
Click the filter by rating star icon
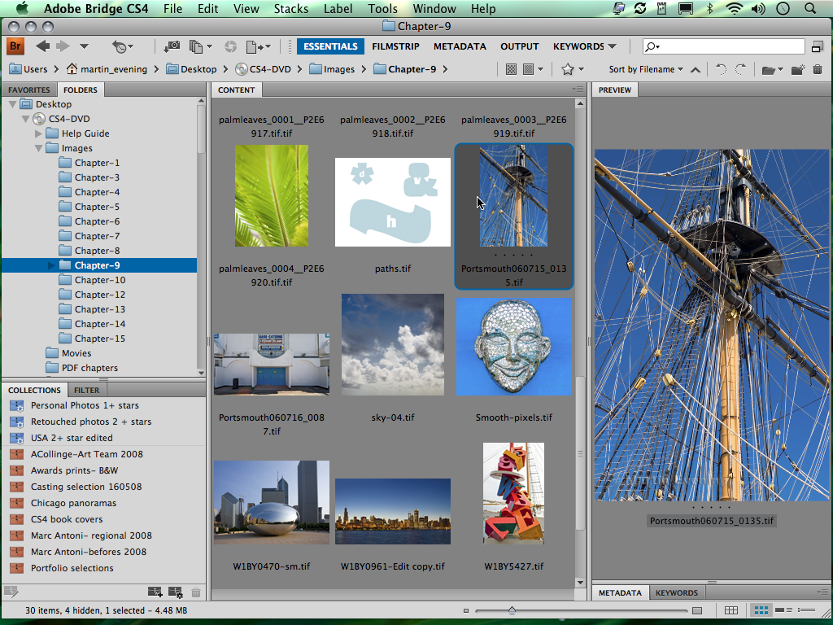click(x=568, y=69)
